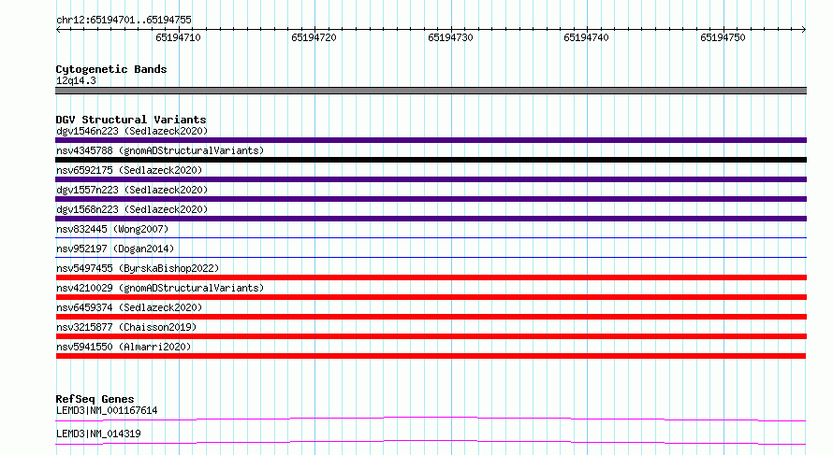Open variant dgv1546n223 (Sedlazeck2020)
The width and height of the screenshot is (833, 455).
[x=132, y=131]
